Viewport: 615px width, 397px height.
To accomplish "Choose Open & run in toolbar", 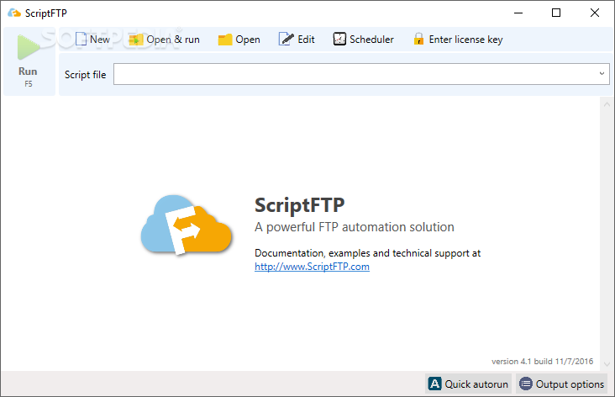I will [165, 40].
